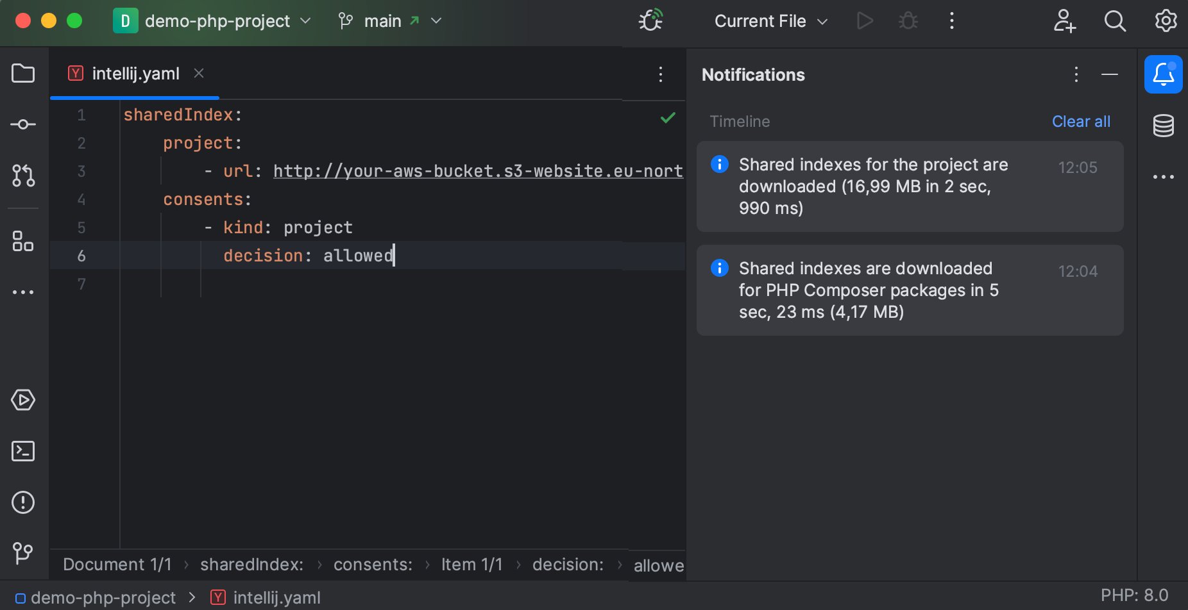Open the S3 bucket URL link
Viewport: 1188px width, 610px height.
tap(478, 171)
